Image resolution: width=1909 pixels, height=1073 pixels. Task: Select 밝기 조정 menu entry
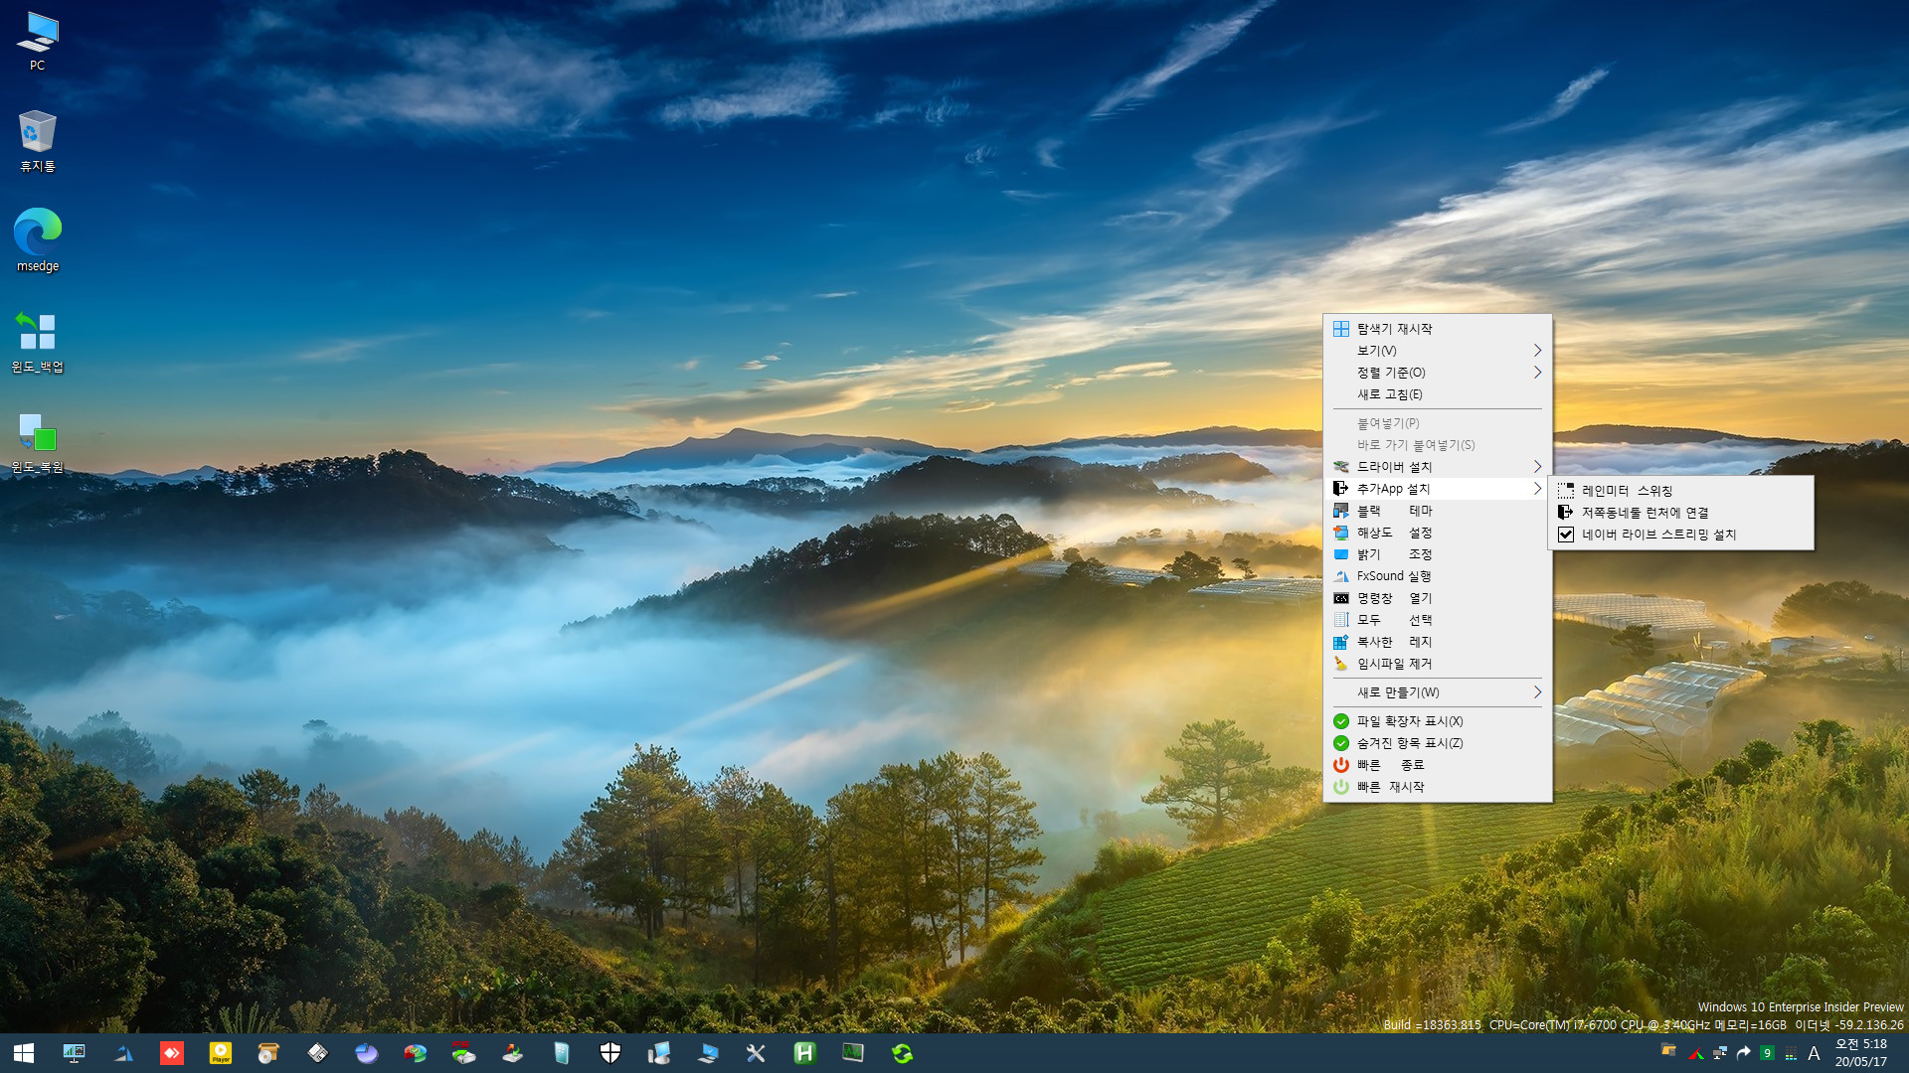(x=1437, y=554)
